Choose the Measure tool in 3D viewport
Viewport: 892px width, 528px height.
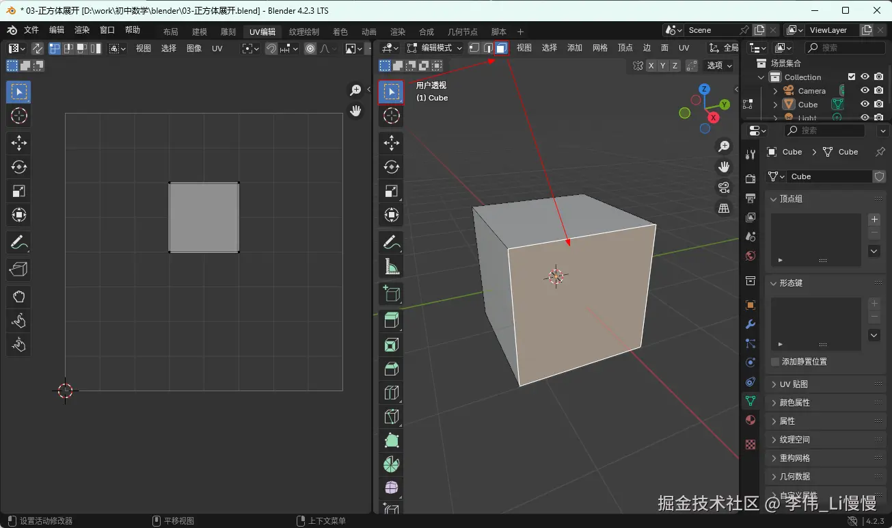pos(391,267)
